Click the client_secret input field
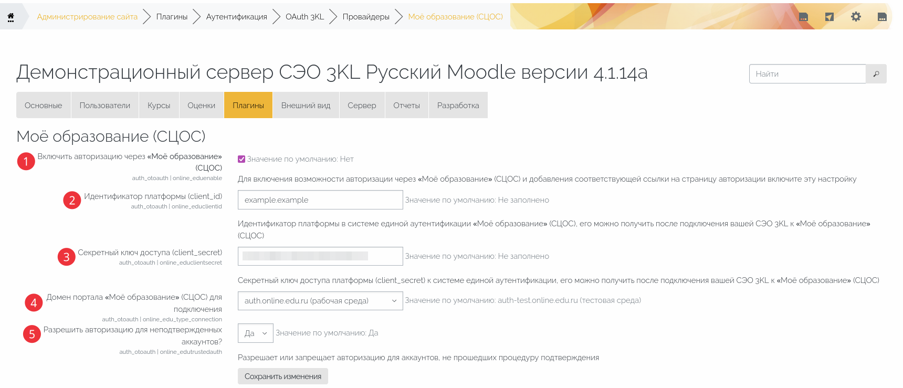Viewport: 903px width, 388px height. pyautogui.click(x=320, y=256)
